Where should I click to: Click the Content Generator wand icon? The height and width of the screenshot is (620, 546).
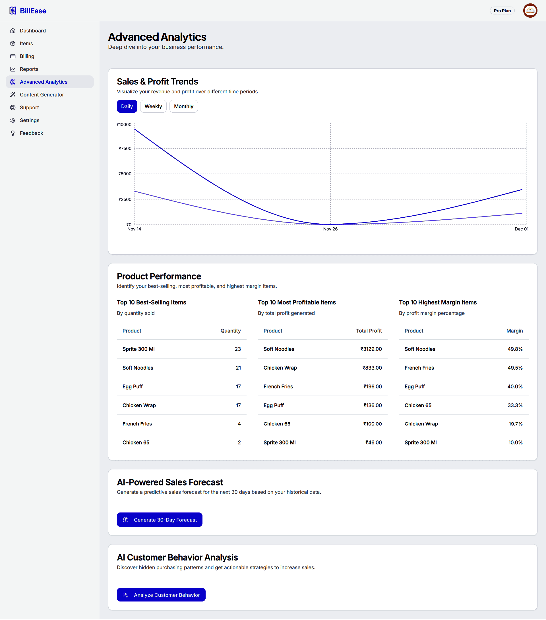[13, 95]
